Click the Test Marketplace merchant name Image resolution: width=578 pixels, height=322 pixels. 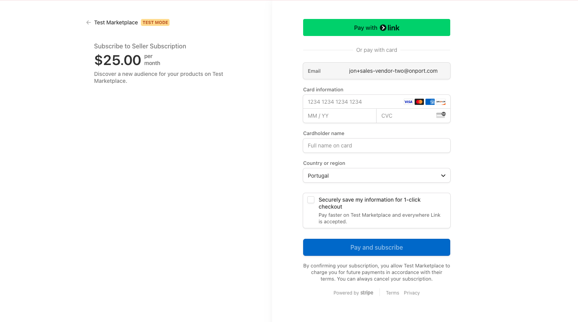pyautogui.click(x=116, y=22)
